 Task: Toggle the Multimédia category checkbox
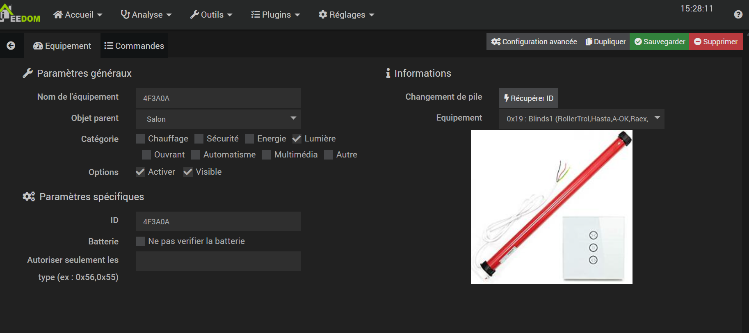click(267, 155)
